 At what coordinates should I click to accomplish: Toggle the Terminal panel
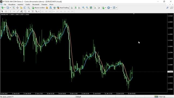(x=25, y=8)
